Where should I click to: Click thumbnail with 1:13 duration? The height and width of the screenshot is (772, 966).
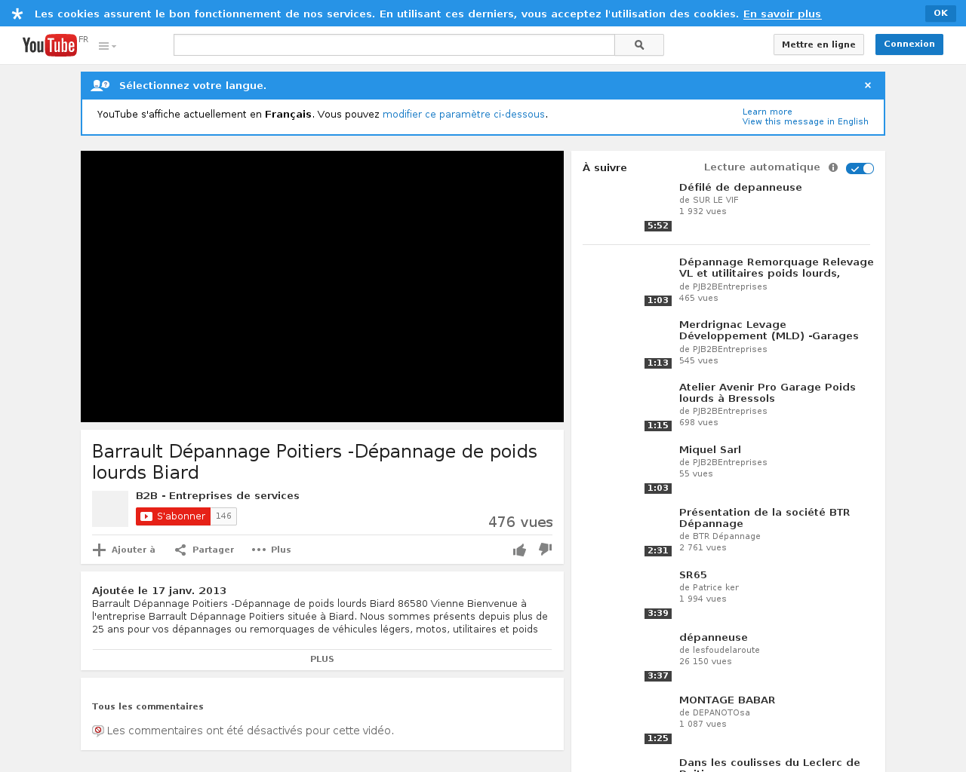pyautogui.click(x=627, y=344)
